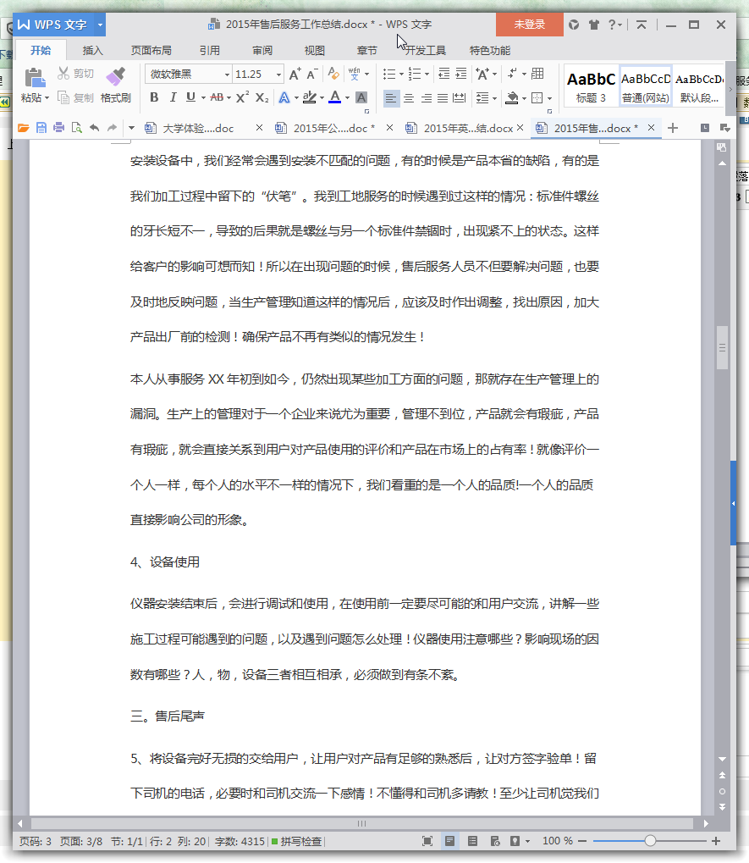749x863 pixels.
Task: Increase font size with A+ icon
Action: (x=295, y=74)
